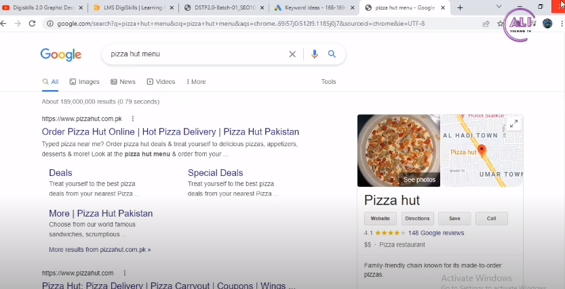Screen dimensions: 565x289
Task: Open a new tab with plus icon
Action: click(460, 7)
